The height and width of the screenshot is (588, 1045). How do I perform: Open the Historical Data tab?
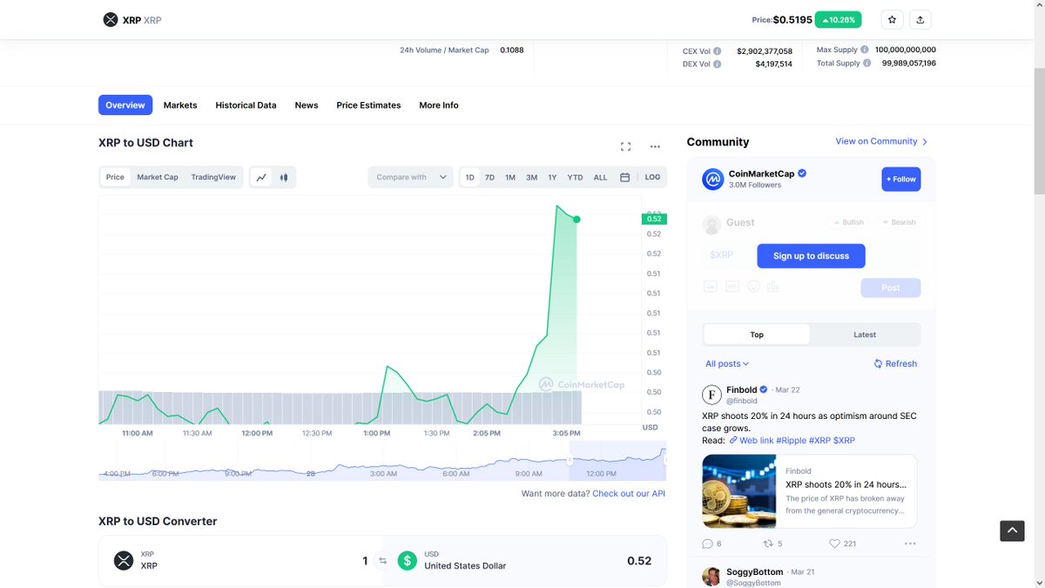click(x=246, y=105)
